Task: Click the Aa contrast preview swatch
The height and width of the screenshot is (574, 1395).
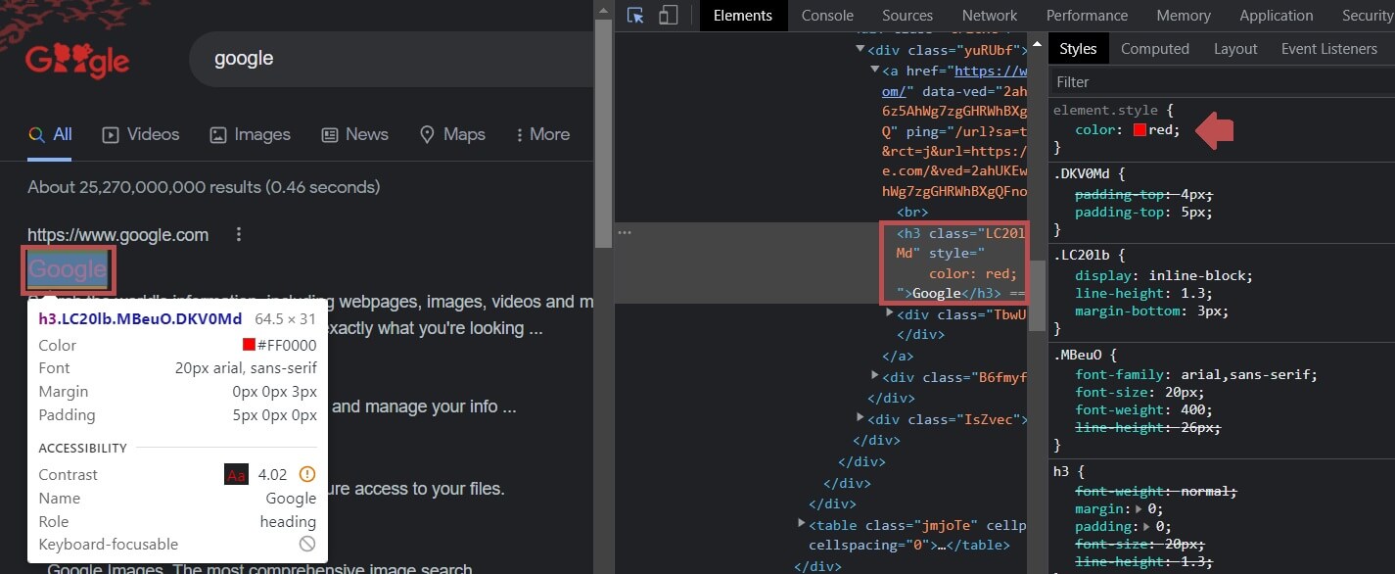Action: (236, 475)
